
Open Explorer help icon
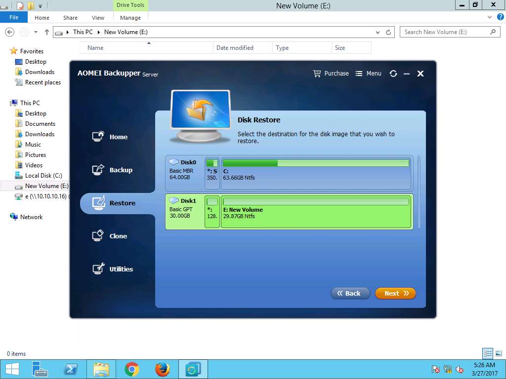[x=500, y=17]
